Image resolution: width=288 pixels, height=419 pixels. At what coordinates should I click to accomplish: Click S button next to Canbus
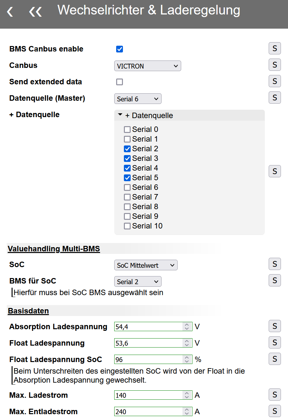(x=274, y=65)
